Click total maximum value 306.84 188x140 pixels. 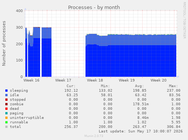click(174, 127)
